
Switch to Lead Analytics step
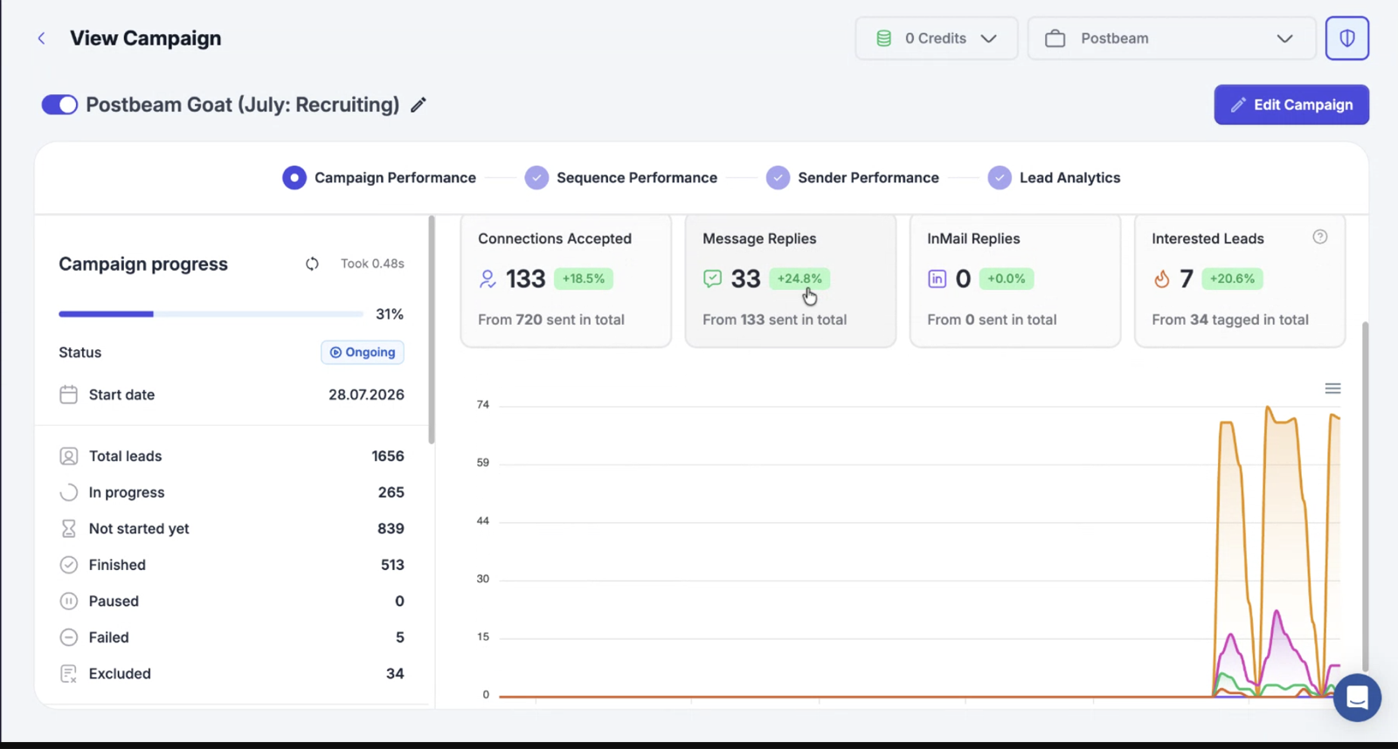[1055, 178]
